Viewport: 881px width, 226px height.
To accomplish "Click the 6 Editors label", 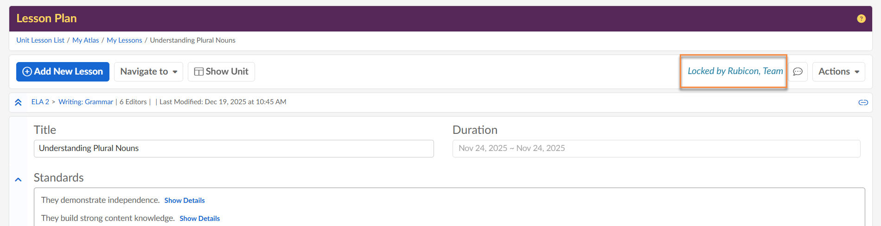I will [133, 102].
